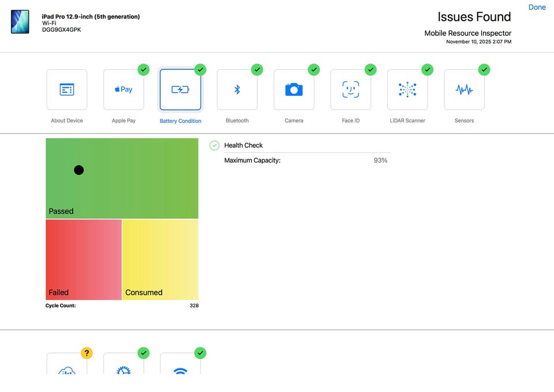Click the green checkmark badge on Wi-Fi tile
Image resolution: width=554 pixels, height=392 pixels.
click(x=200, y=353)
